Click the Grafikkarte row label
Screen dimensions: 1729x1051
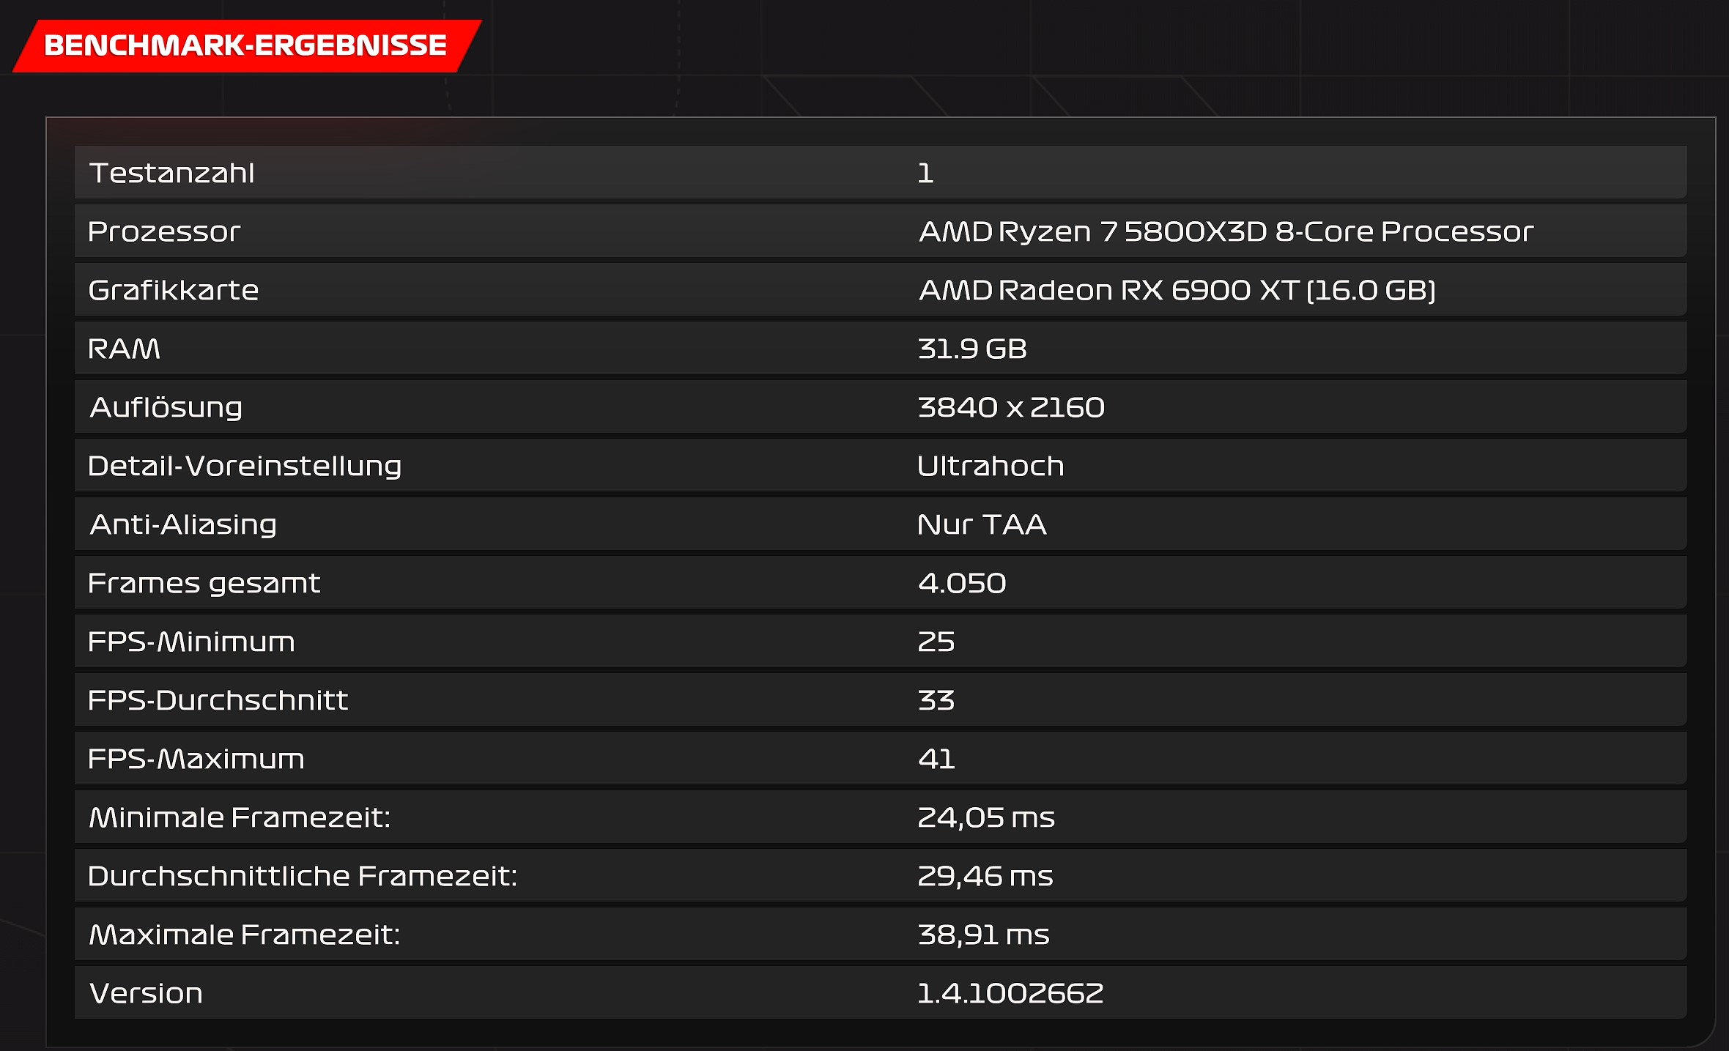[x=173, y=291]
